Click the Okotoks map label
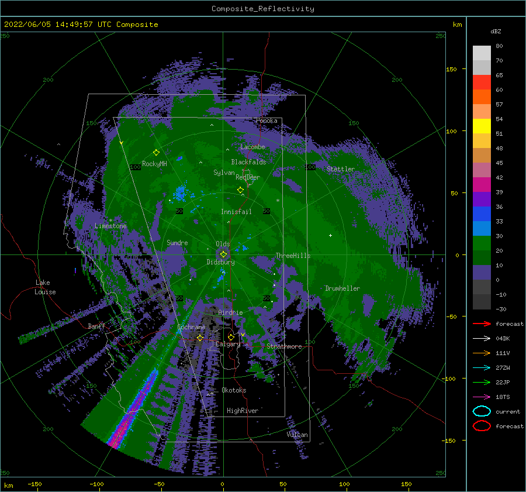The height and width of the screenshot is (492, 526). (x=234, y=390)
